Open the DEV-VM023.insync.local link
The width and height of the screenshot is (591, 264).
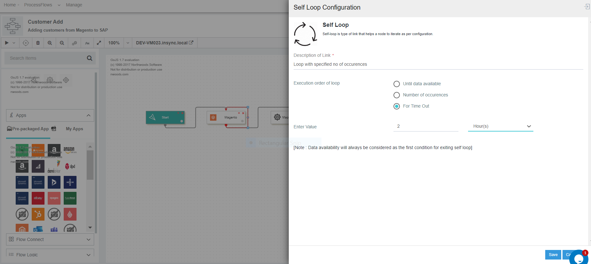point(165,43)
